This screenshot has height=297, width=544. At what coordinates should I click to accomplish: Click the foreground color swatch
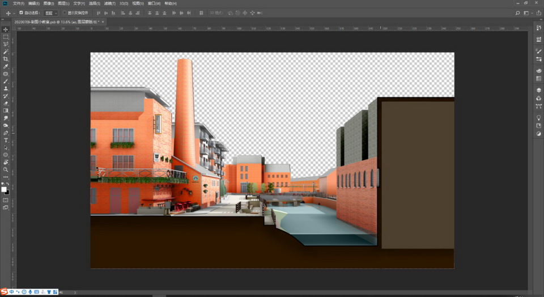click(5, 189)
